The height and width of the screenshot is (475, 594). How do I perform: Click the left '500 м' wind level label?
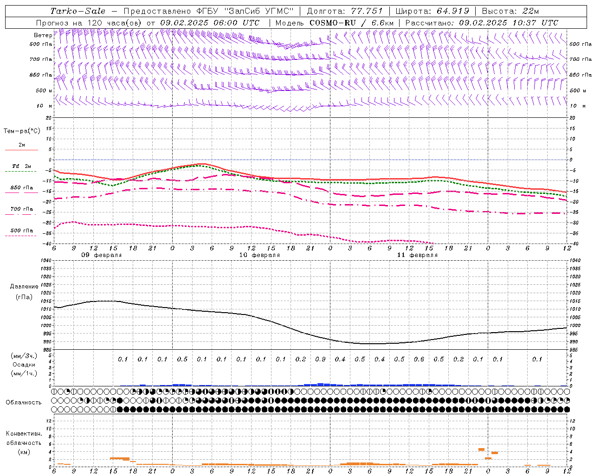point(44,90)
